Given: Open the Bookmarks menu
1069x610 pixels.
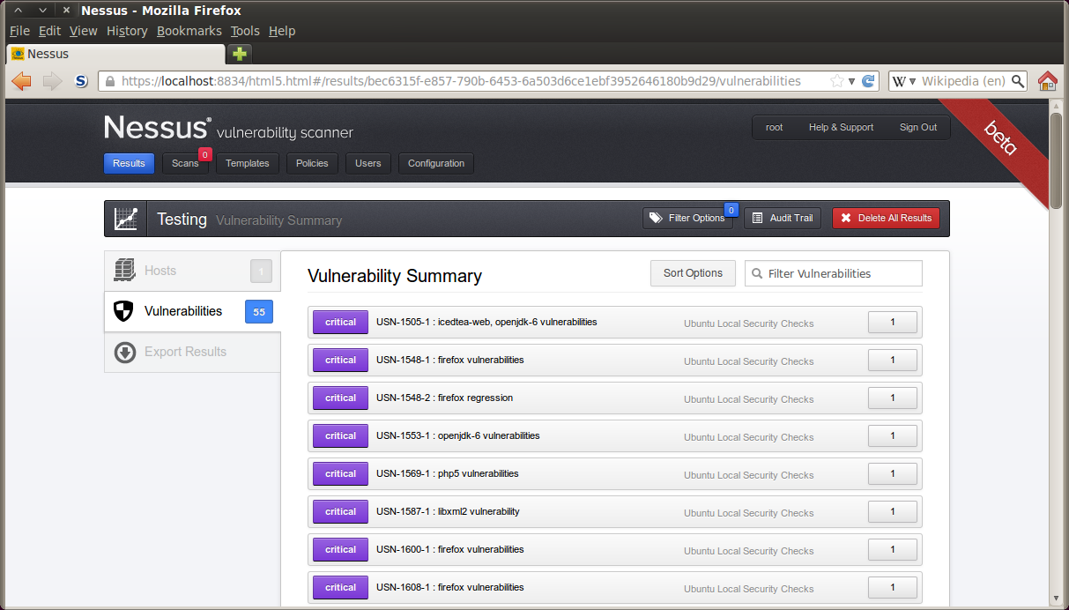Looking at the screenshot, I should click(189, 31).
